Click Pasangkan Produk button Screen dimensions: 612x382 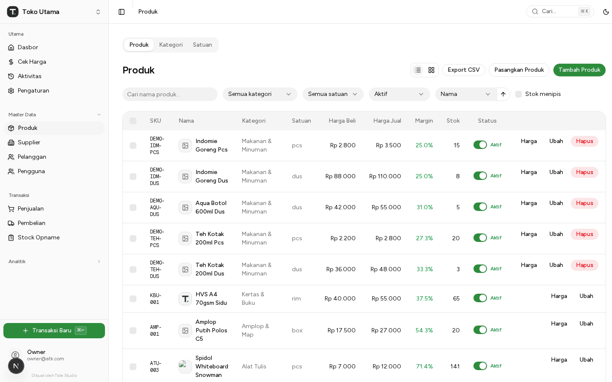(519, 70)
